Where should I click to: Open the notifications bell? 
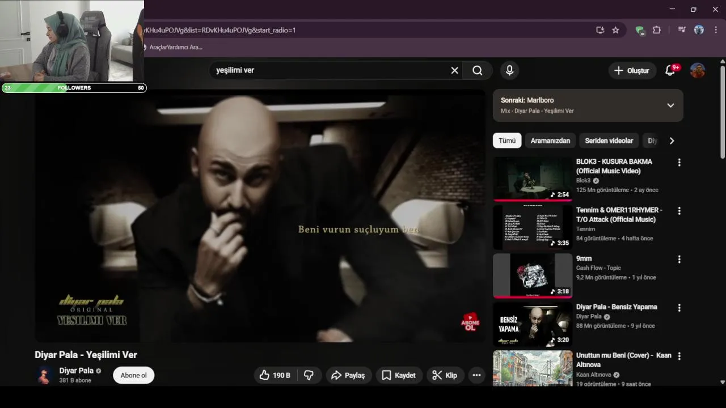(x=670, y=70)
